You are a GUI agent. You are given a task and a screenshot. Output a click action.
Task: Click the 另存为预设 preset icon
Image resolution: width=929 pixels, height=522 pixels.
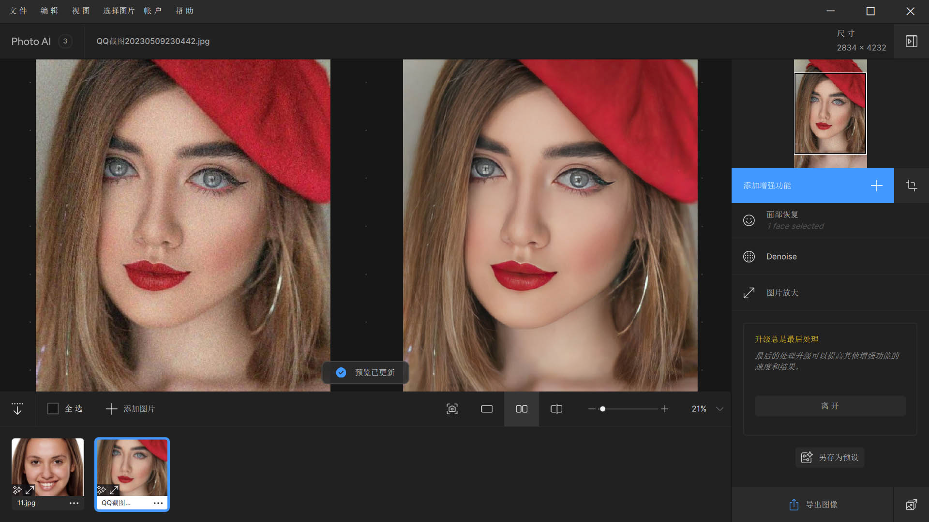(807, 457)
